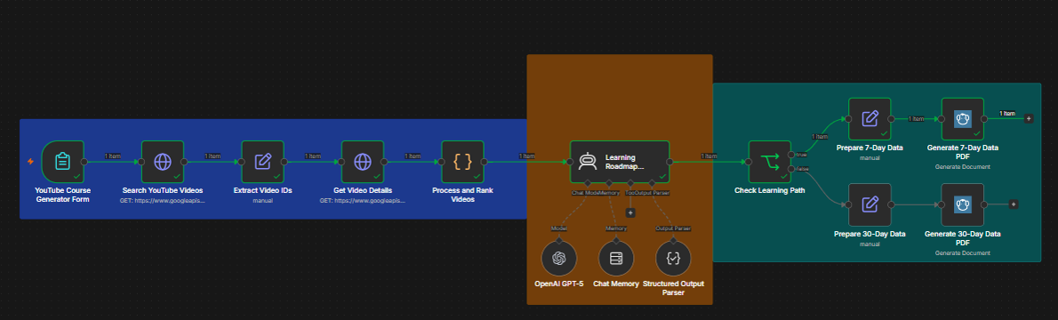Add a tool to the Learning Roadmap agent
Screen dimensions: 1058x320
coord(630,212)
